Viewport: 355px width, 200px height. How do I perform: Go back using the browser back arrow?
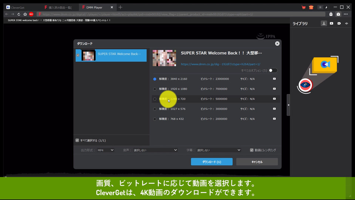(7, 14)
